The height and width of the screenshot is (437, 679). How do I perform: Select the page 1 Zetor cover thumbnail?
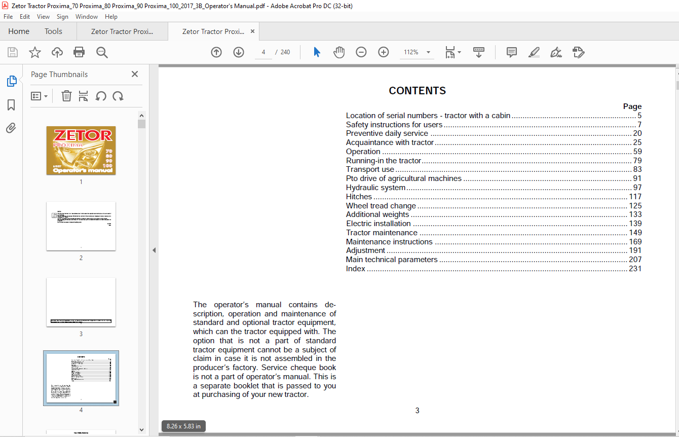click(x=81, y=151)
